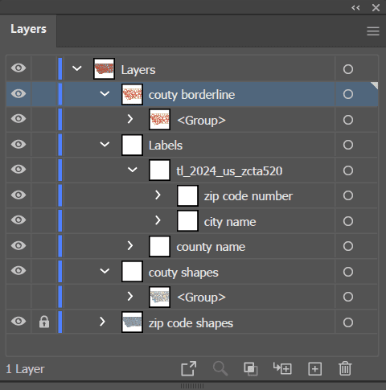This screenshot has width=386, height=390.
Task: Collapse the tl_2024_us_zcta520 sublayer
Action: click(x=133, y=170)
